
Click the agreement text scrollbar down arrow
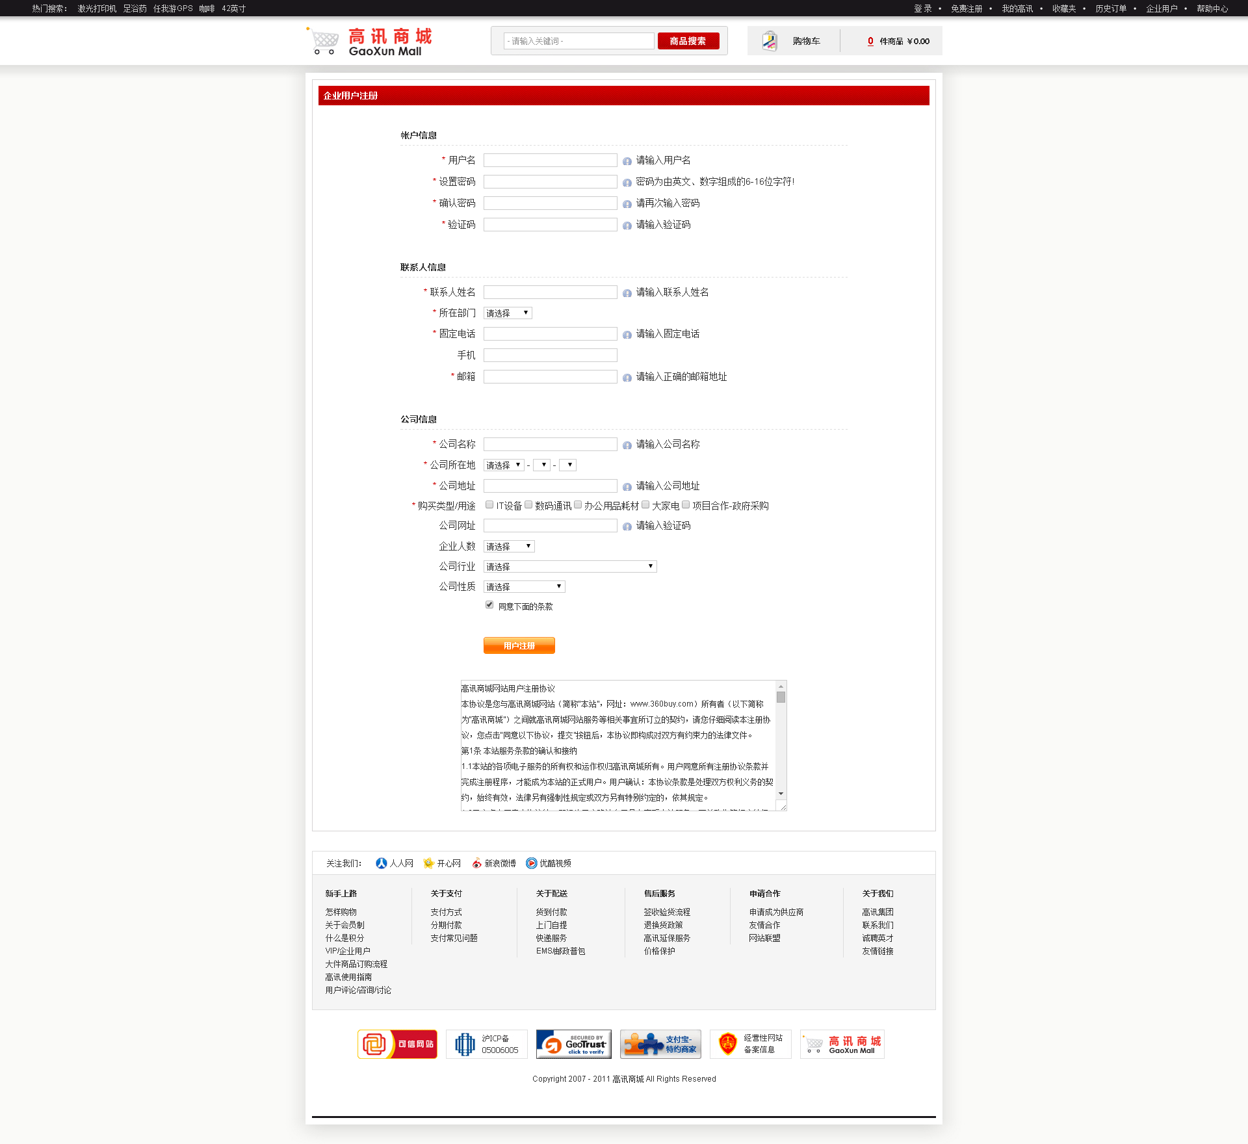pos(781,794)
